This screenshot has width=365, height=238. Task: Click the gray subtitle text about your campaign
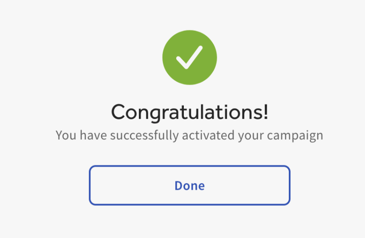click(190, 135)
